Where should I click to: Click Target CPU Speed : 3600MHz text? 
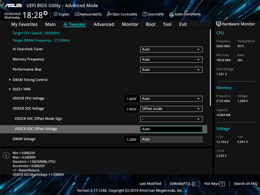point(36,33)
